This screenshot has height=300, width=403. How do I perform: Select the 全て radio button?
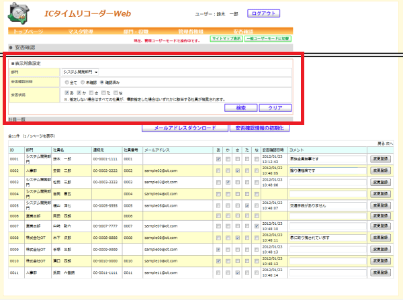click(x=66, y=83)
